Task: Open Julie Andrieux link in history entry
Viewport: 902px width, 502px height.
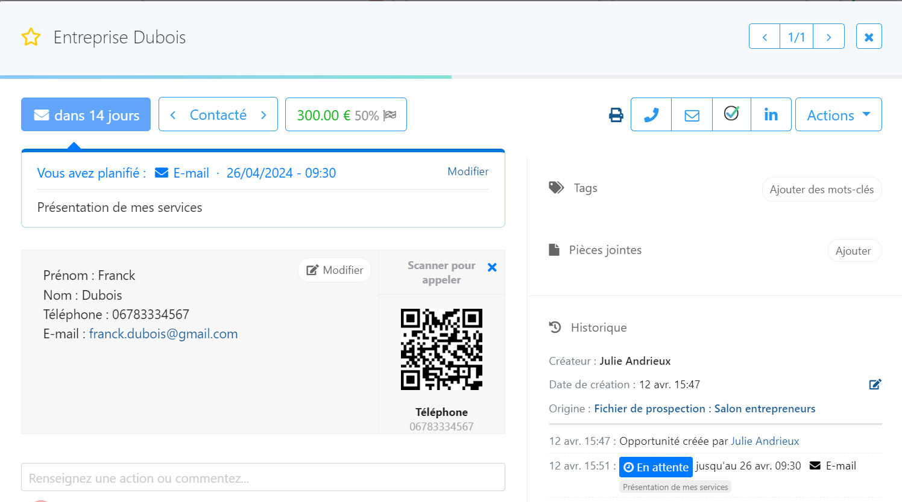Action: 765,441
